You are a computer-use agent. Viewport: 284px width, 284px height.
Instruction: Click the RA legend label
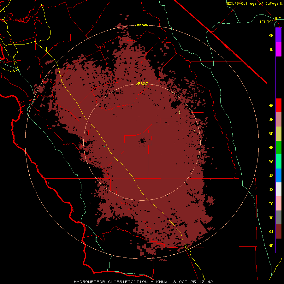271,162
